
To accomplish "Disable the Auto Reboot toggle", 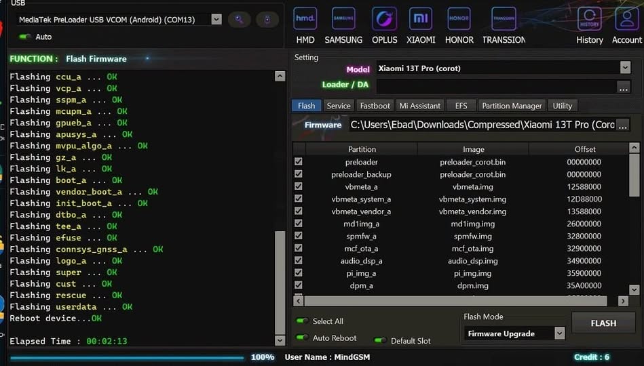I will pos(302,338).
